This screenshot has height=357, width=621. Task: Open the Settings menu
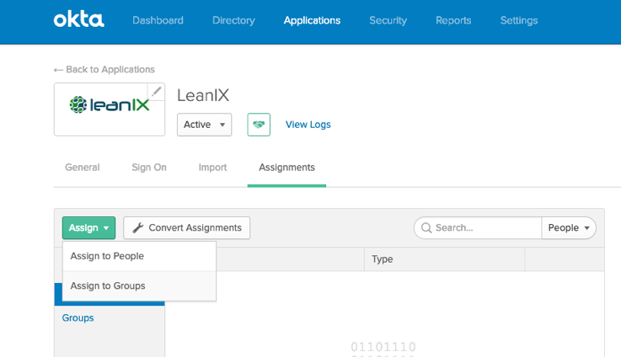[519, 20]
